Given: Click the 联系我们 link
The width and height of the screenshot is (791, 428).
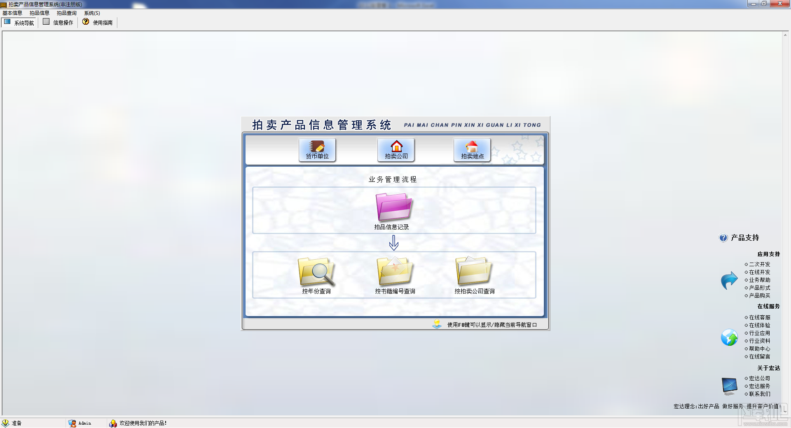Looking at the screenshot, I should pyautogui.click(x=759, y=394).
